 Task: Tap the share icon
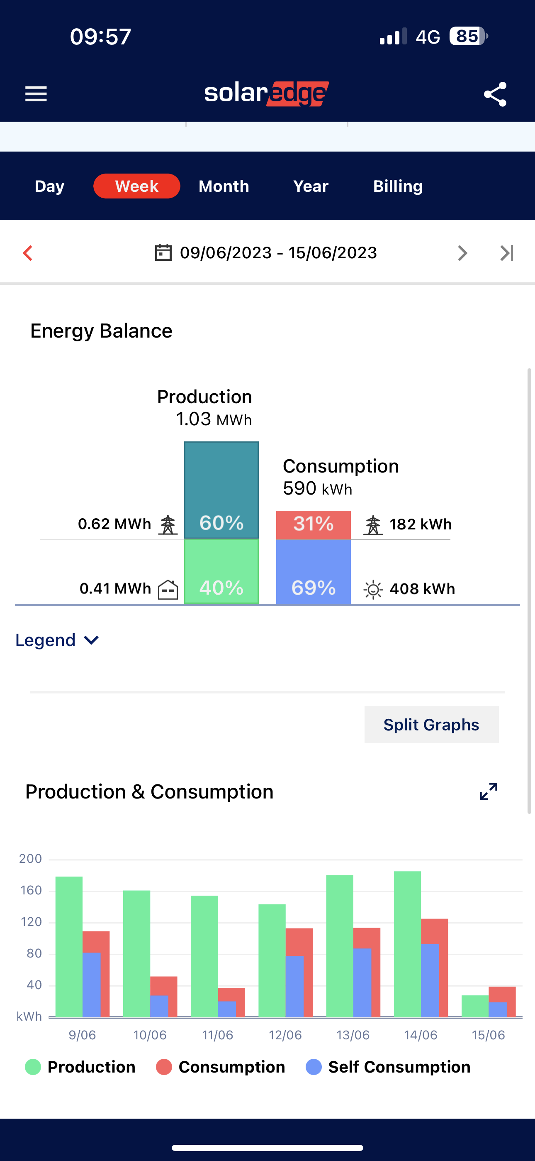click(x=495, y=94)
